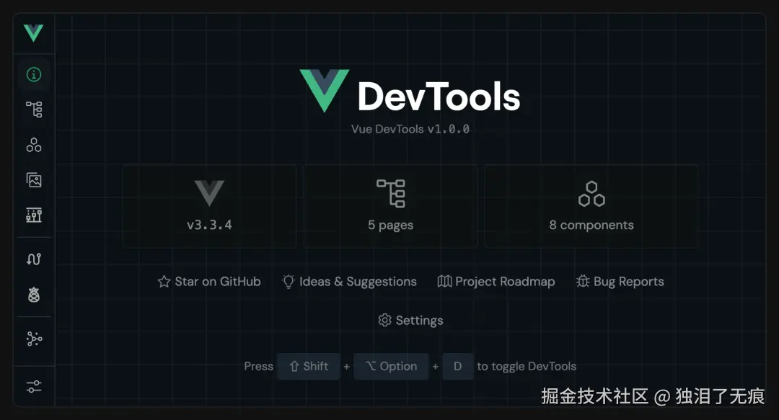Open the Bug Reports link
This screenshot has width=779, height=420.
point(620,282)
